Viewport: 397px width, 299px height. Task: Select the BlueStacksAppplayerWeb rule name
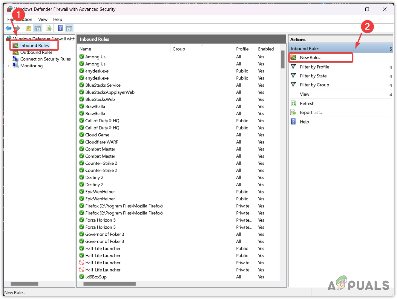point(110,92)
